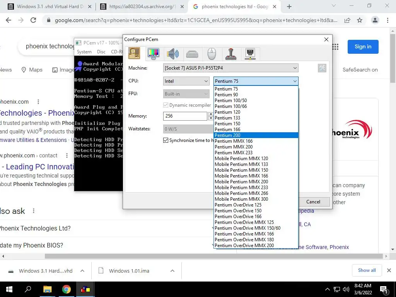
Task: Show all downloads
Action: pos(367,270)
